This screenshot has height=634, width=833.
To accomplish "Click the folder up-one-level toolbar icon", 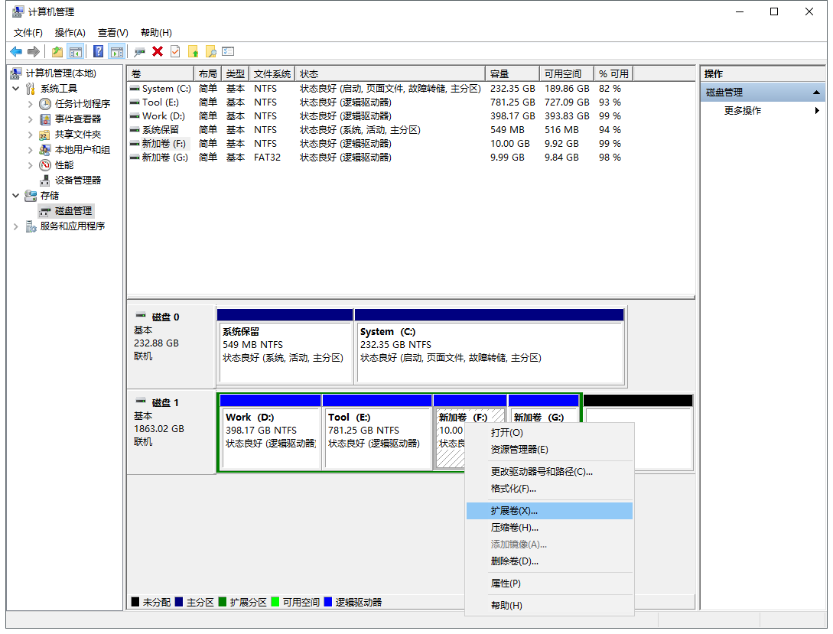I will 57,51.
